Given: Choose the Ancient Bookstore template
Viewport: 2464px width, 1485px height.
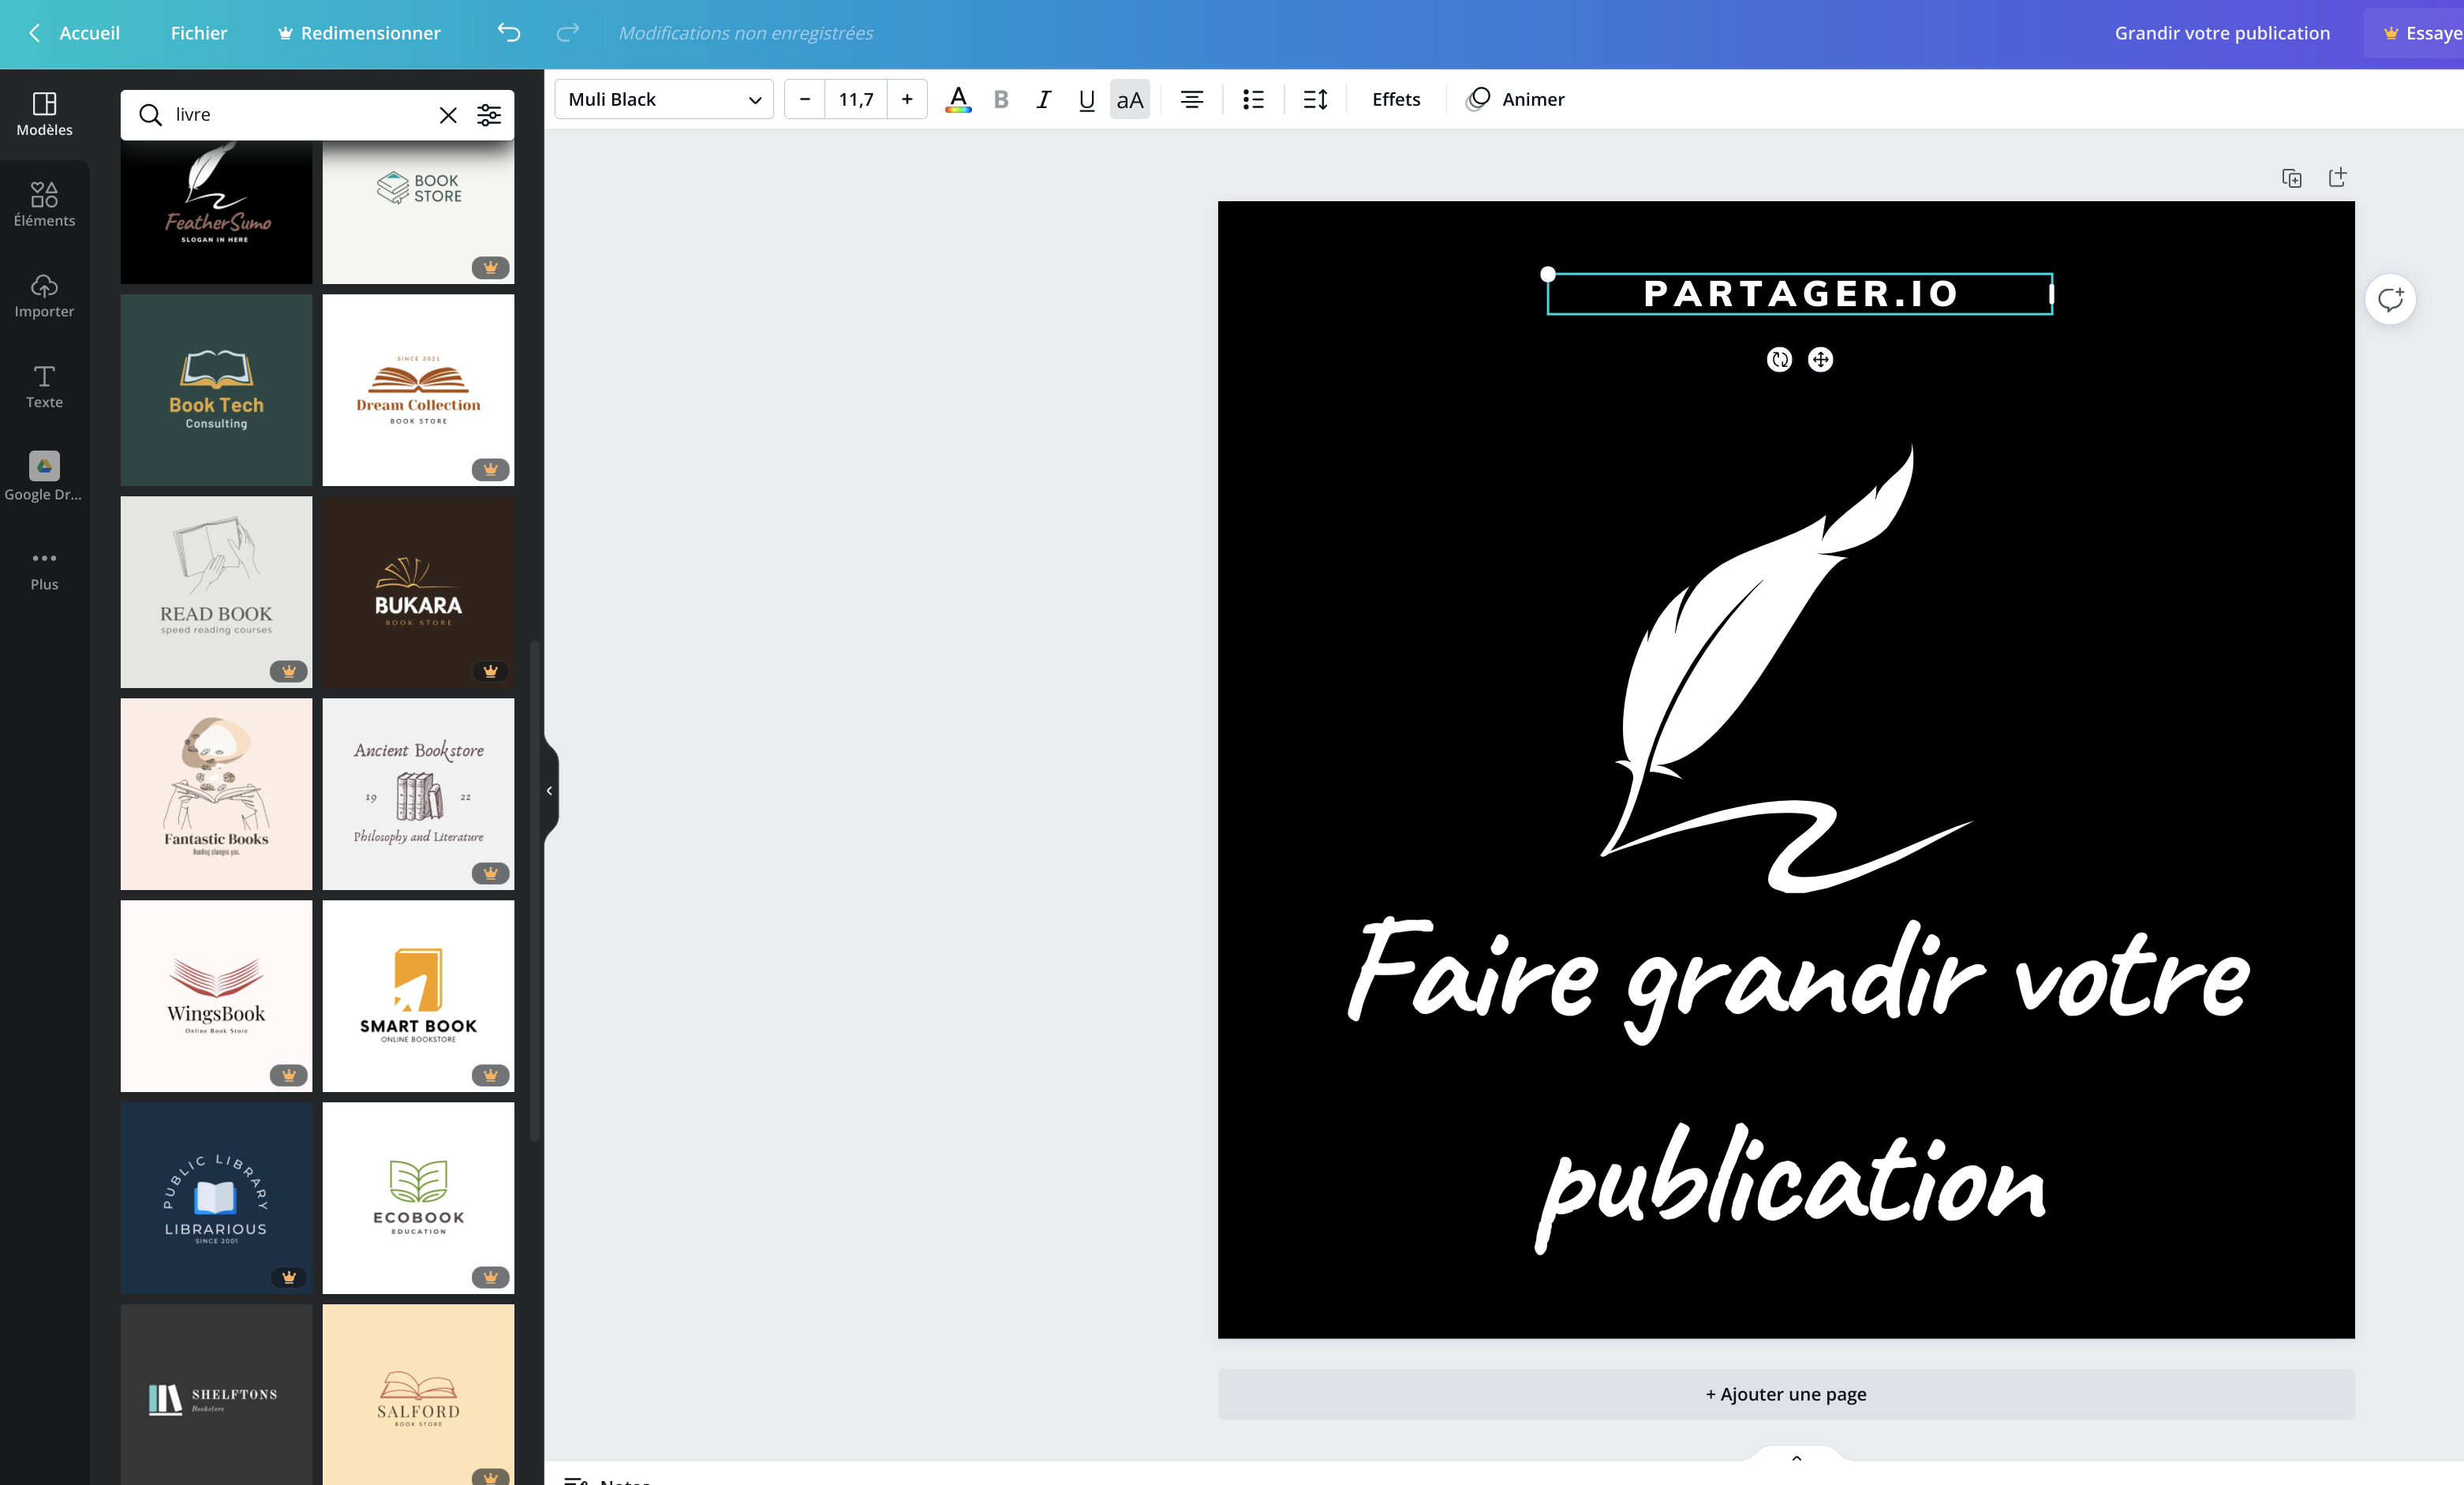Looking at the screenshot, I should [x=418, y=794].
